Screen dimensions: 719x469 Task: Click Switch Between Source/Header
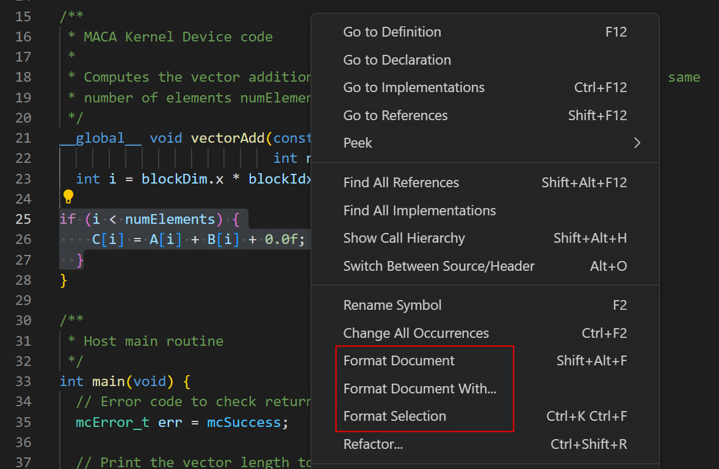tap(439, 266)
